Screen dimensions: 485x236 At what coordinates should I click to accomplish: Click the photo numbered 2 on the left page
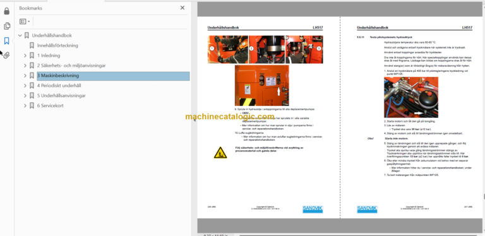pyautogui.click(x=266, y=49)
